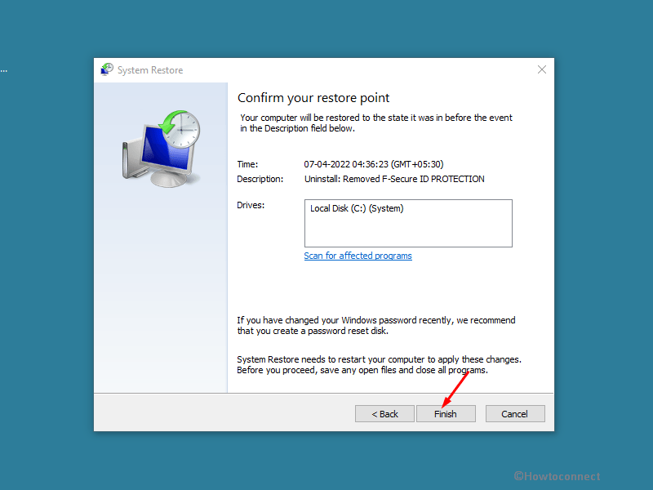Click the restart warning paragraph

point(379,364)
